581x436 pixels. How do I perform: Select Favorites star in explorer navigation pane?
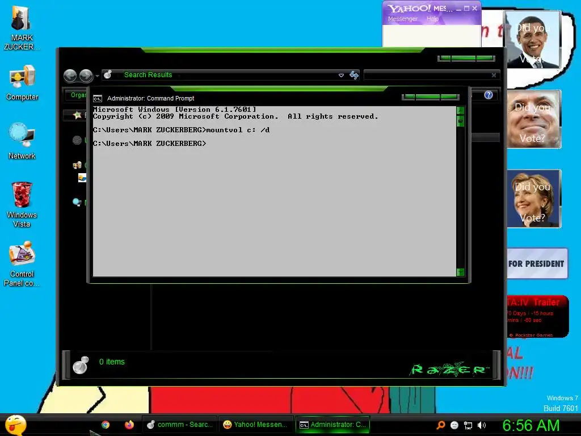click(77, 115)
